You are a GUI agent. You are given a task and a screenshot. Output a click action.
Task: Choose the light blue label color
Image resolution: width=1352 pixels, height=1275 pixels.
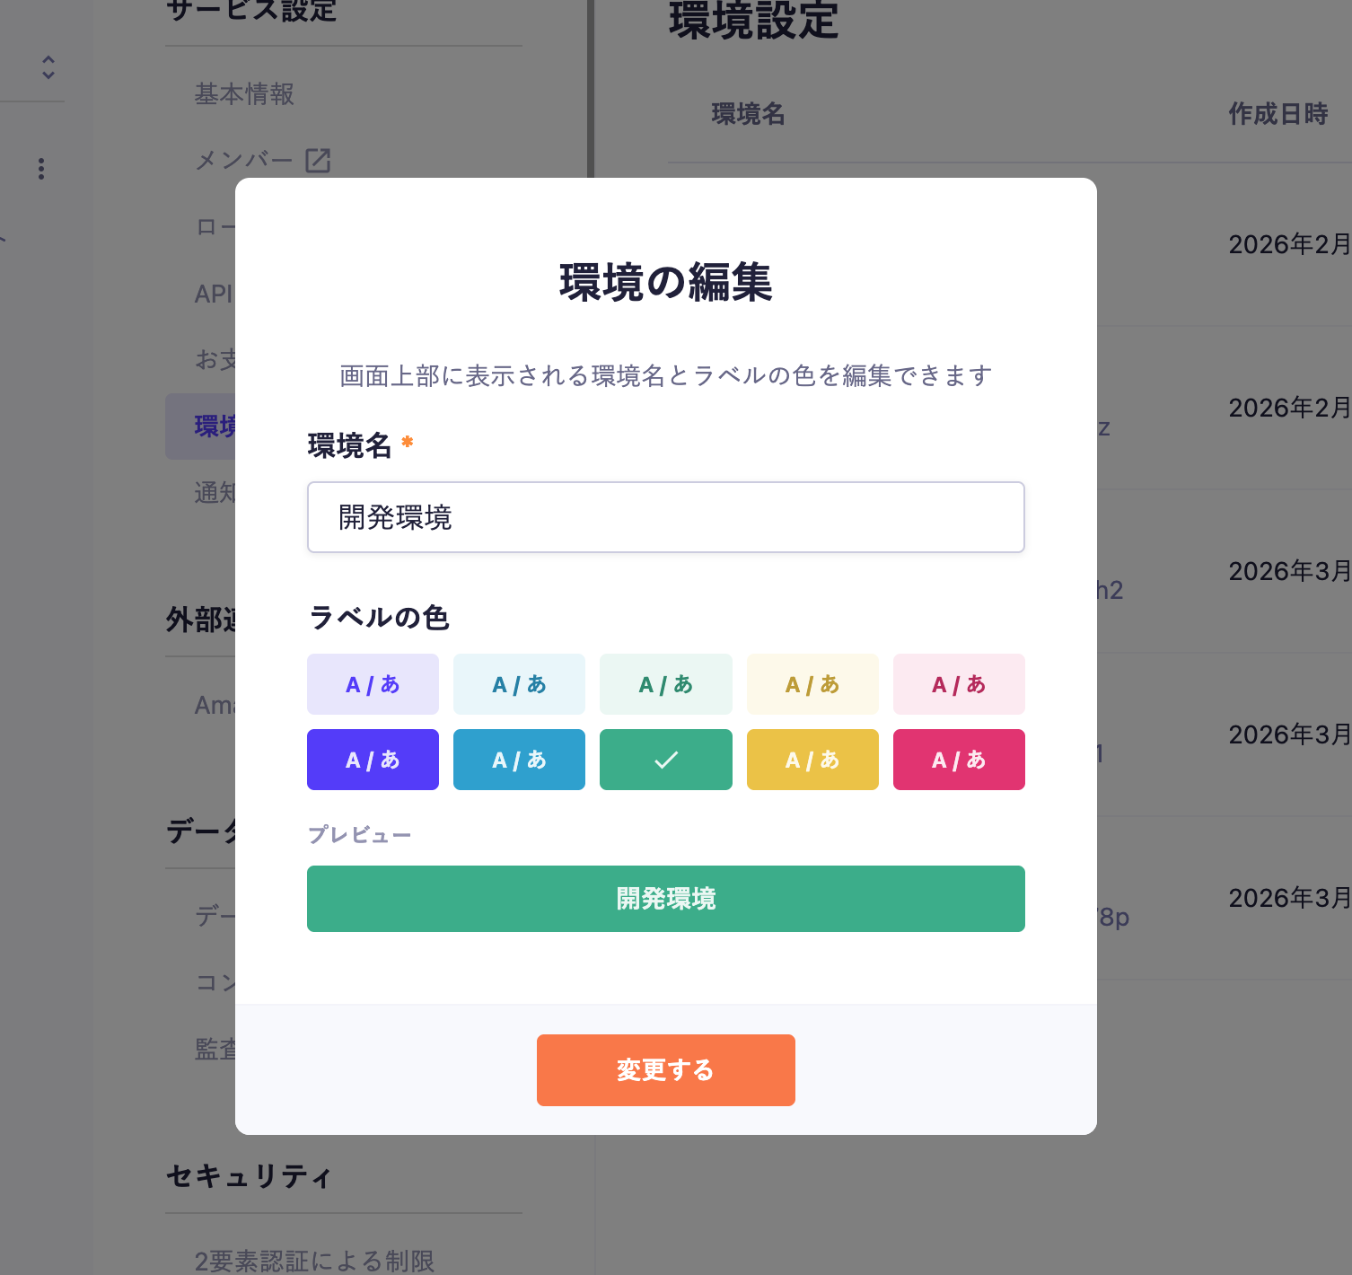click(x=519, y=683)
